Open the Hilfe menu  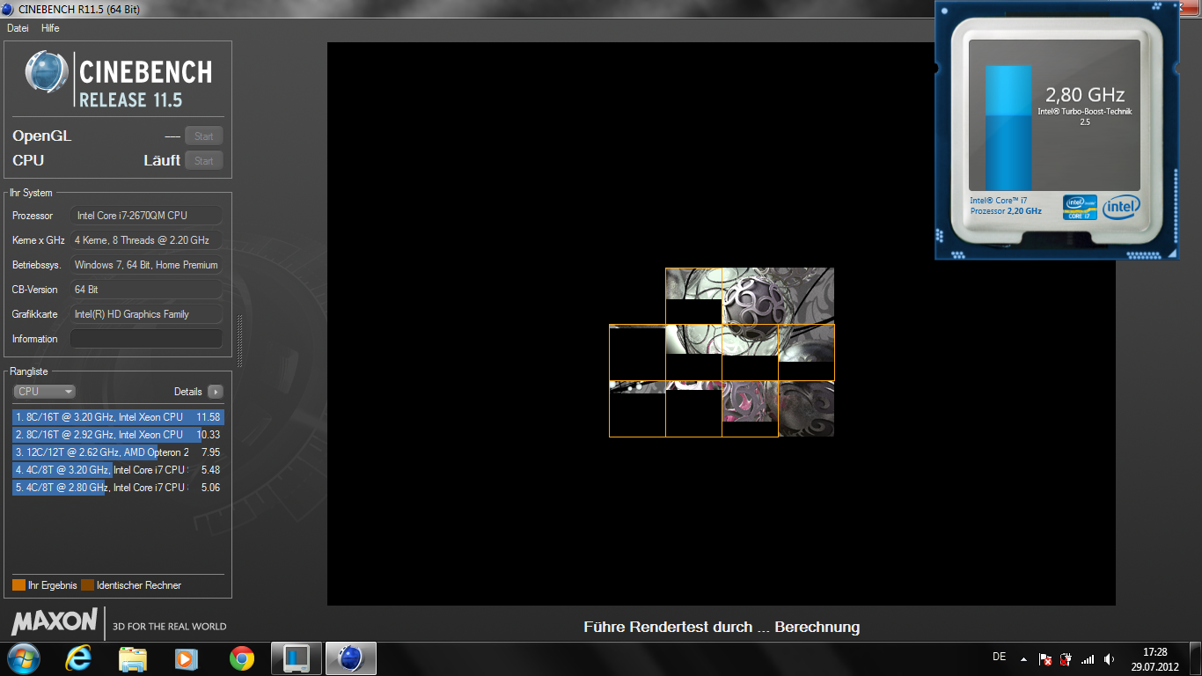click(50, 28)
